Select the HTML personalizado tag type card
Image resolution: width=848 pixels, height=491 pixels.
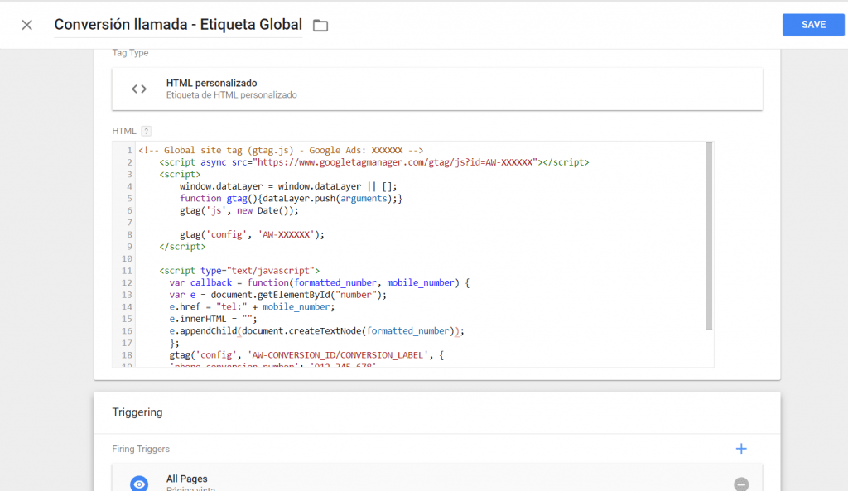point(437,89)
